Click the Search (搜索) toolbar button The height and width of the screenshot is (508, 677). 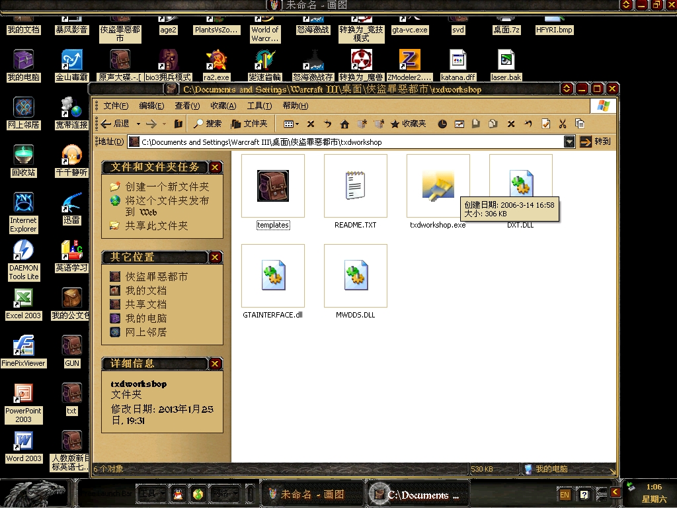click(x=208, y=124)
